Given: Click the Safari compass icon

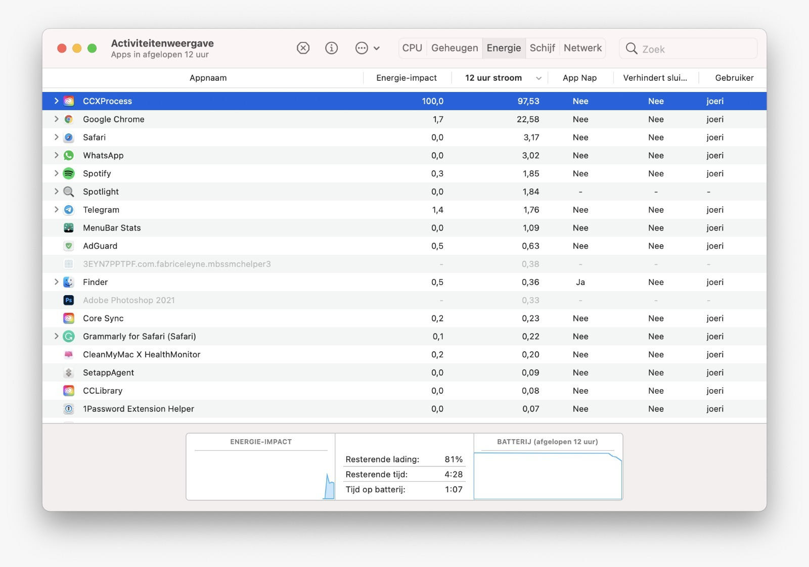Looking at the screenshot, I should [x=69, y=137].
